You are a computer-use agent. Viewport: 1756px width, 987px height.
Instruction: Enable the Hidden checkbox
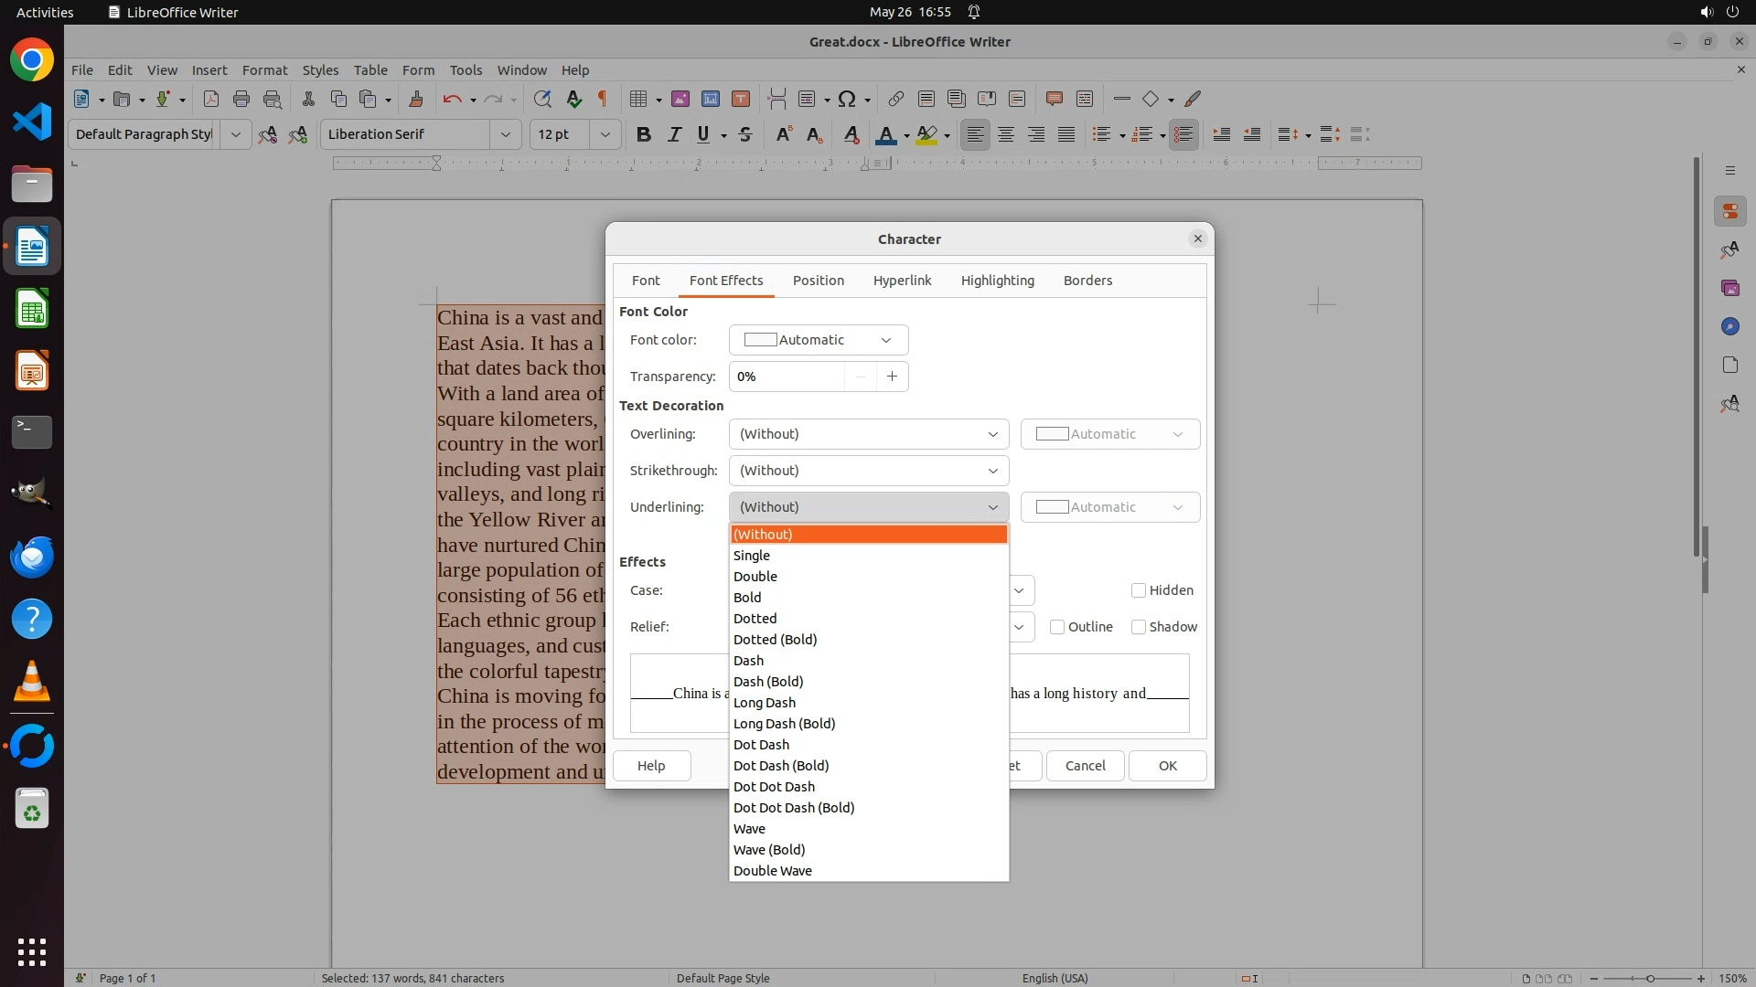click(x=1139, y=590)
